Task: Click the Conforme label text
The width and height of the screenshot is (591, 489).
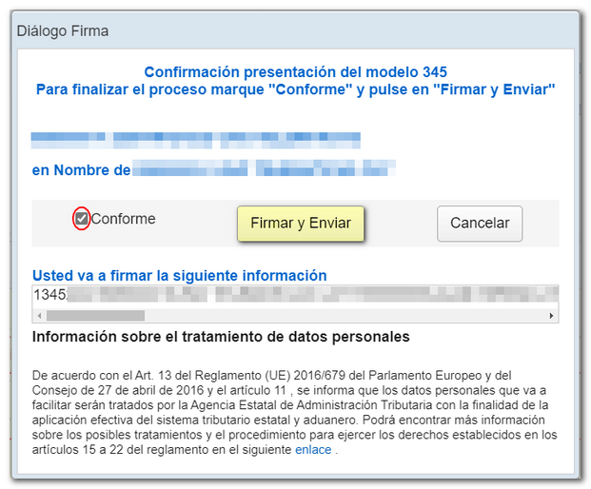Action: 123,219
